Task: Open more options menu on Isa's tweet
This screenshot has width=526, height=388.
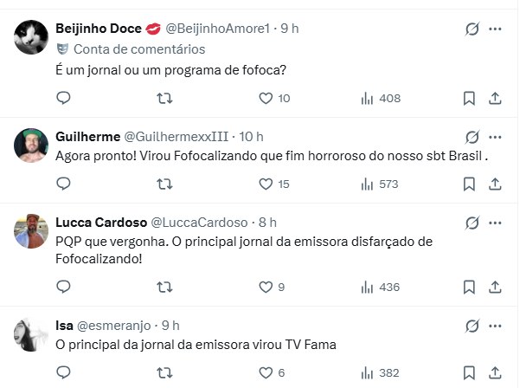Action: click(496, 325)
